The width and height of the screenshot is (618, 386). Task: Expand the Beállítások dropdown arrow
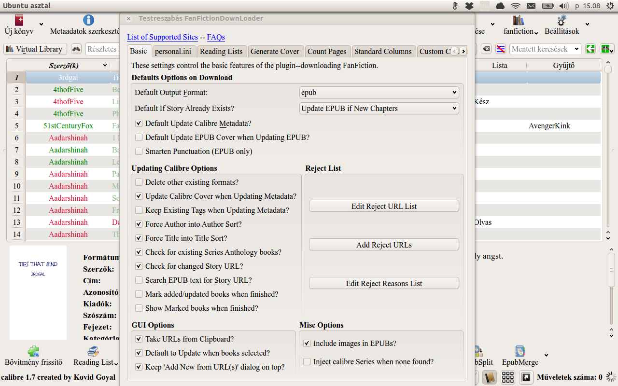click(588, 25)
